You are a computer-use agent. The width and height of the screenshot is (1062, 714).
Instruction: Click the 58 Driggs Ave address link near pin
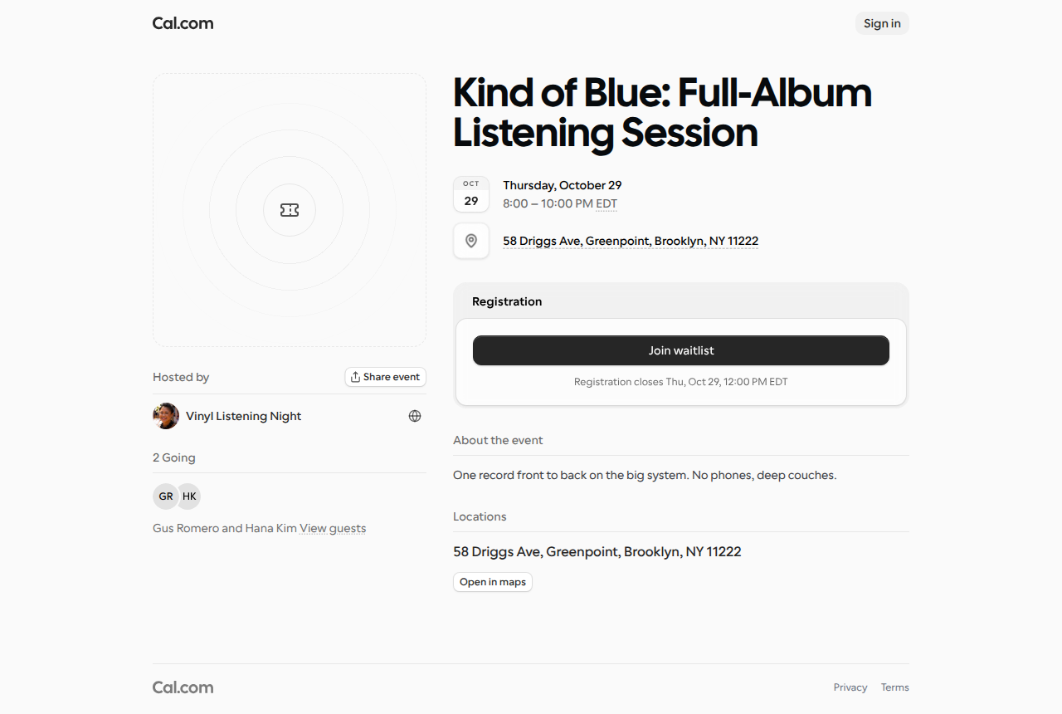631,241
